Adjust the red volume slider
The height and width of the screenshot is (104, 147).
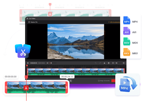point(53,63)
